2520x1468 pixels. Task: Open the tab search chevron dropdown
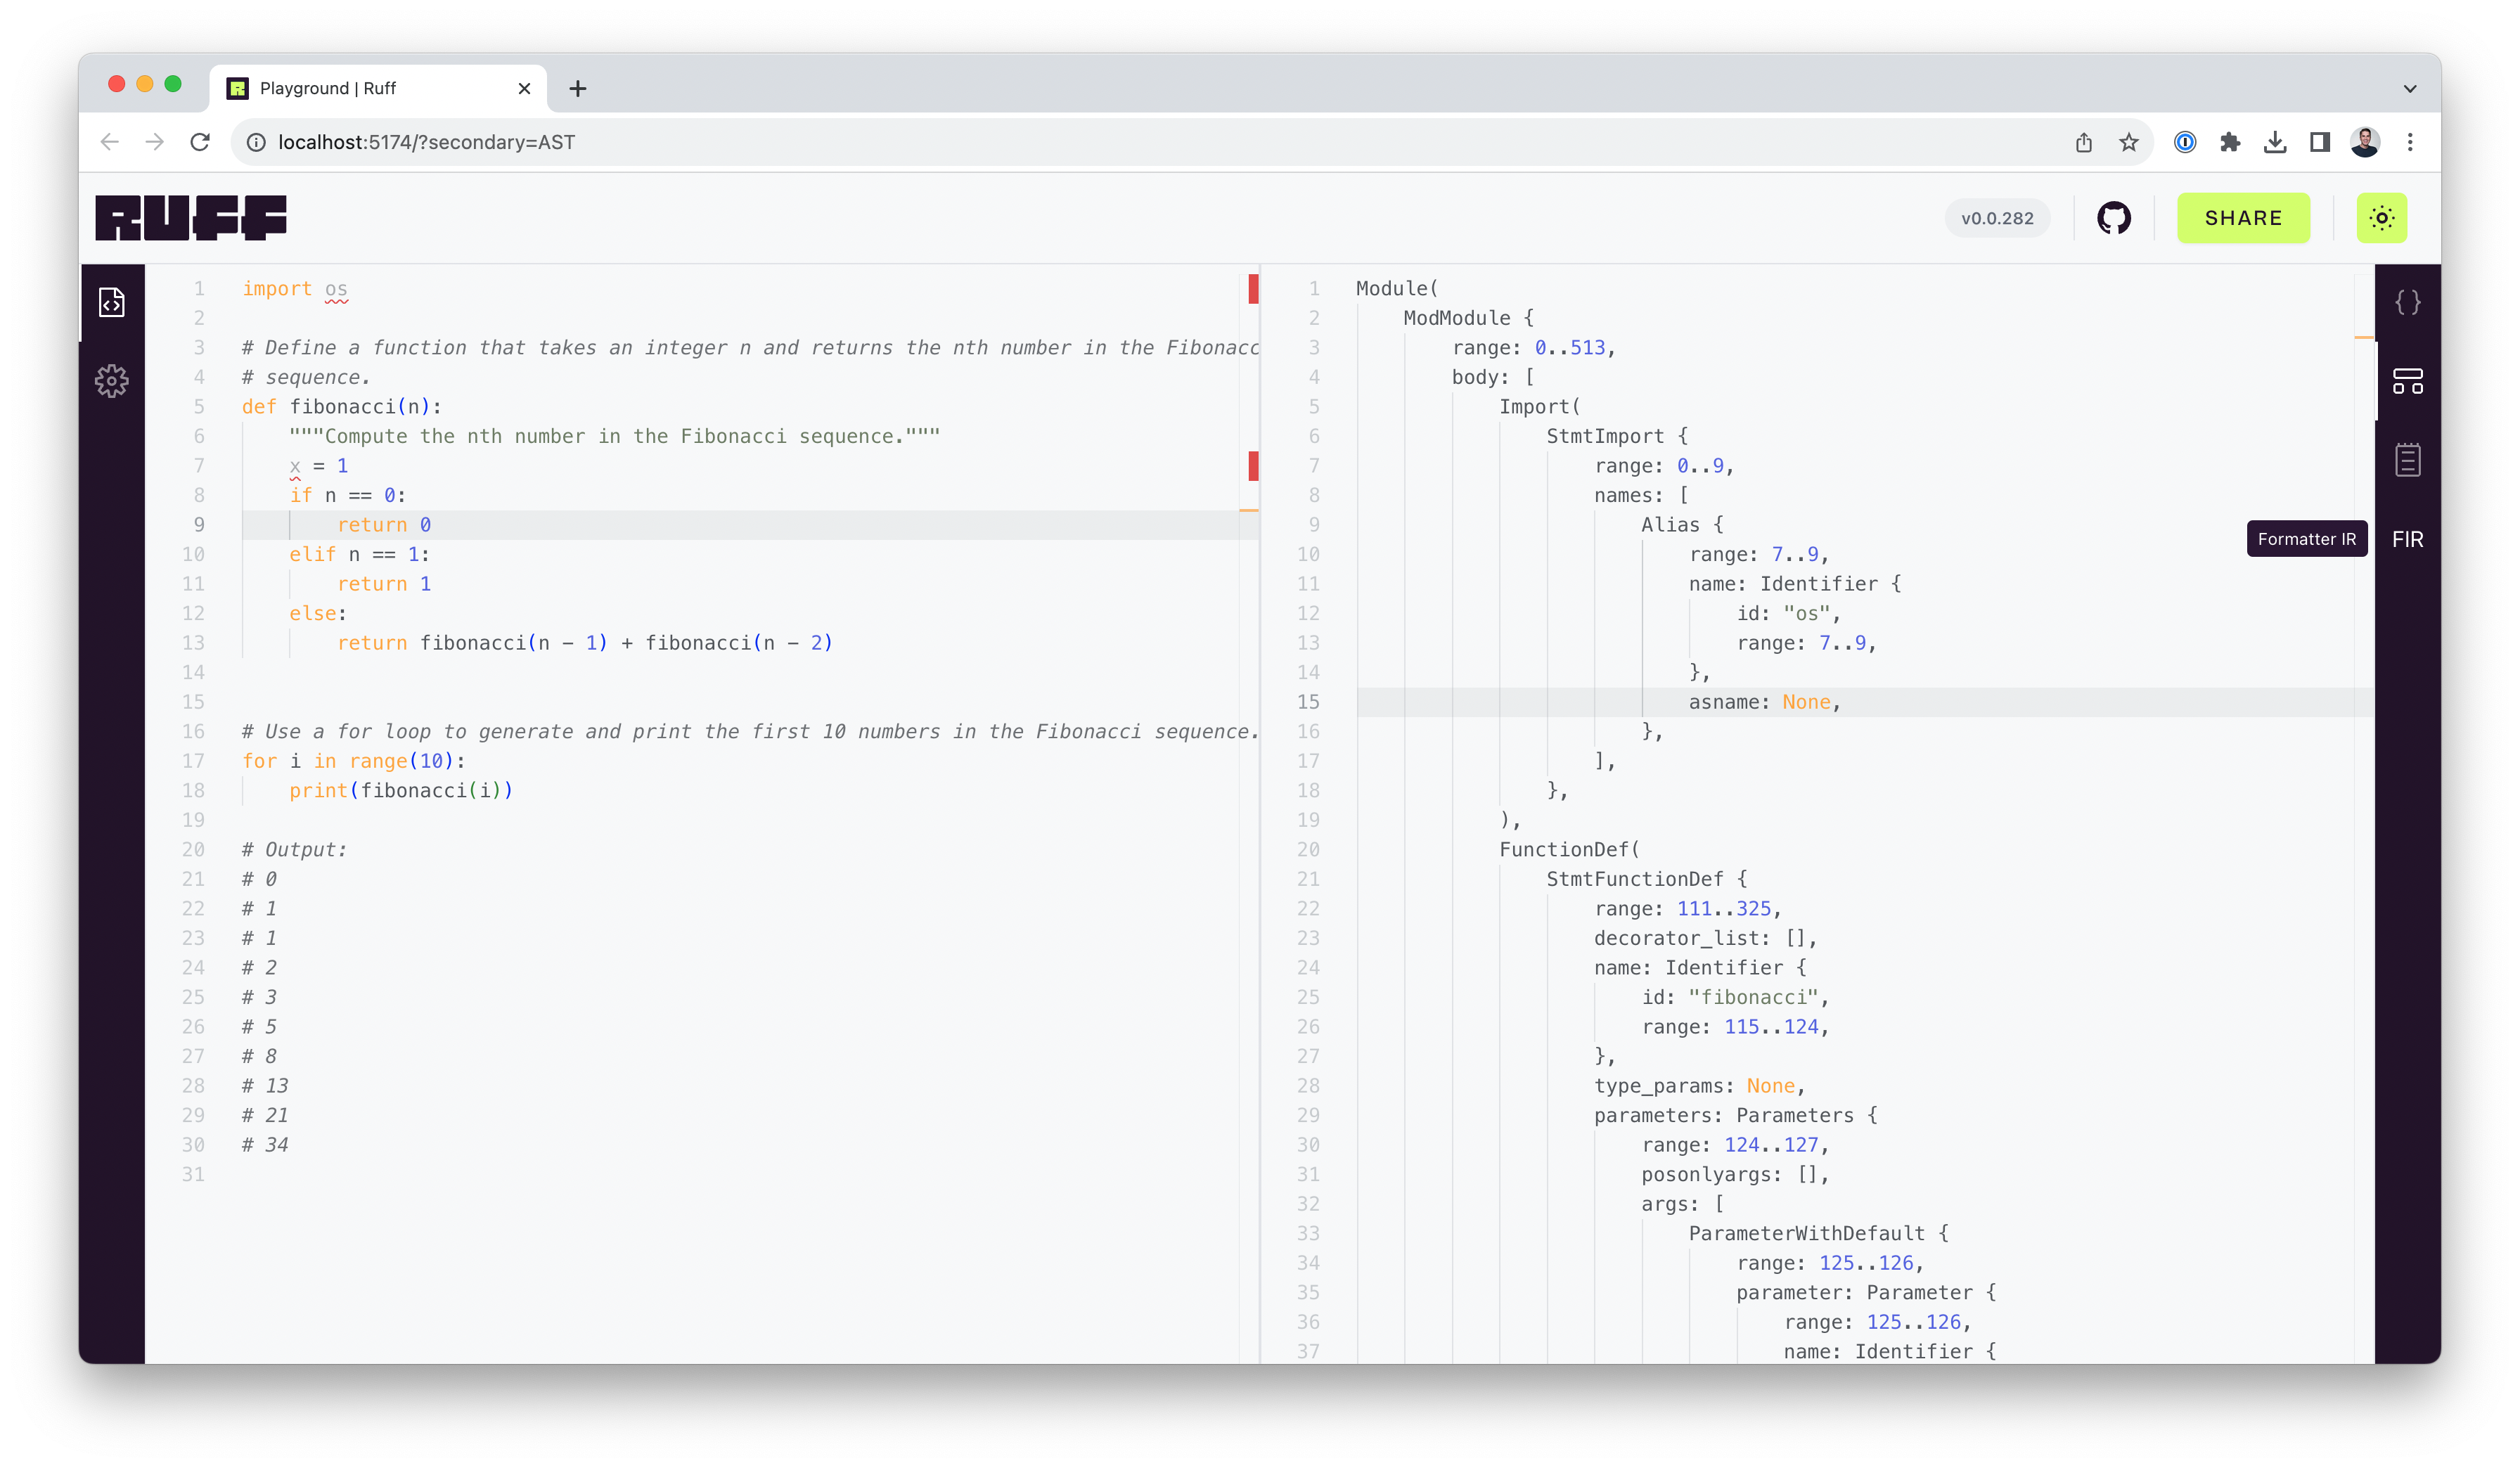pyautogui.click(x=2409, y=88)
